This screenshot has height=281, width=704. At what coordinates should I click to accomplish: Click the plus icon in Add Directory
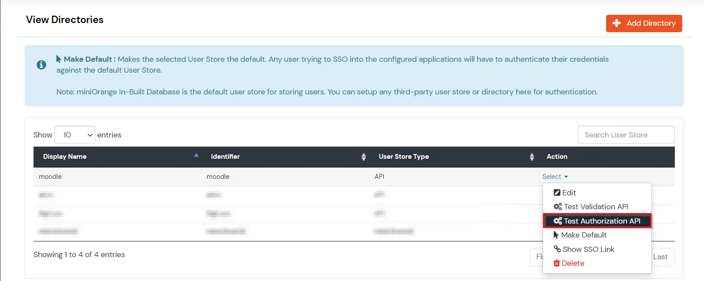617,23
